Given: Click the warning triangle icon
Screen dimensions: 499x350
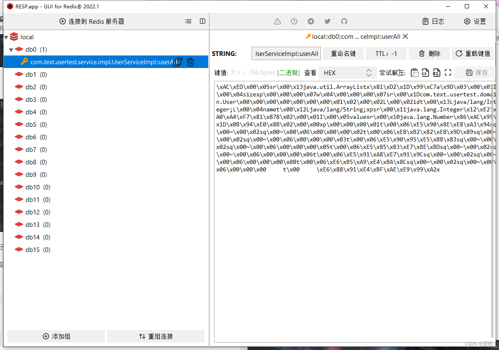Looking at the screenshot, I should click(x=277, y=21).
